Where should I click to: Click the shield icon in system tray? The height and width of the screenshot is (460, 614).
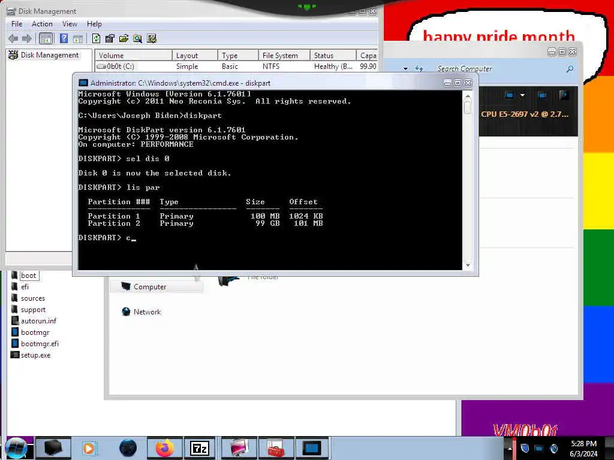point(525,448)
